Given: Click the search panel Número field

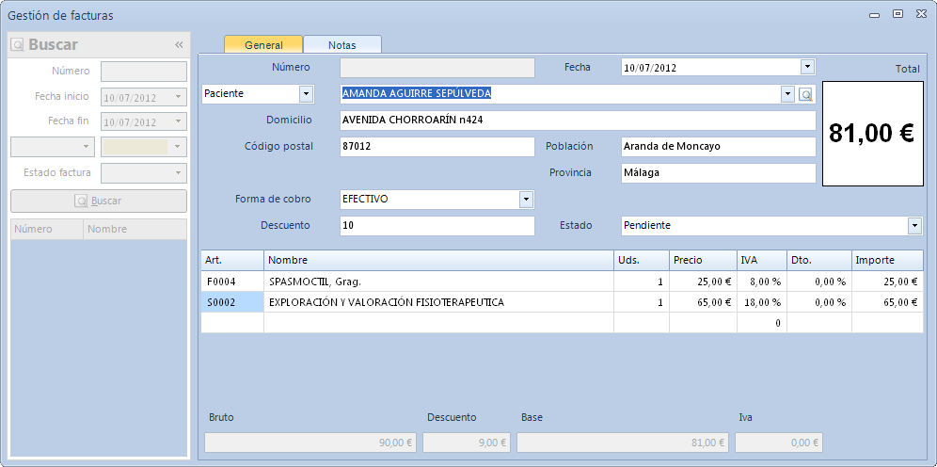Looking at the screenshot, I should pos(144,72).
